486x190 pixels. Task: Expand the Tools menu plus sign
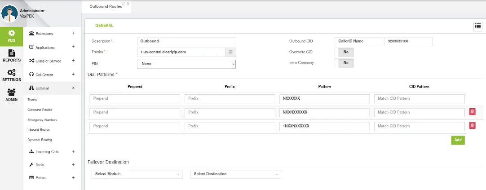[x=73, y=164]
